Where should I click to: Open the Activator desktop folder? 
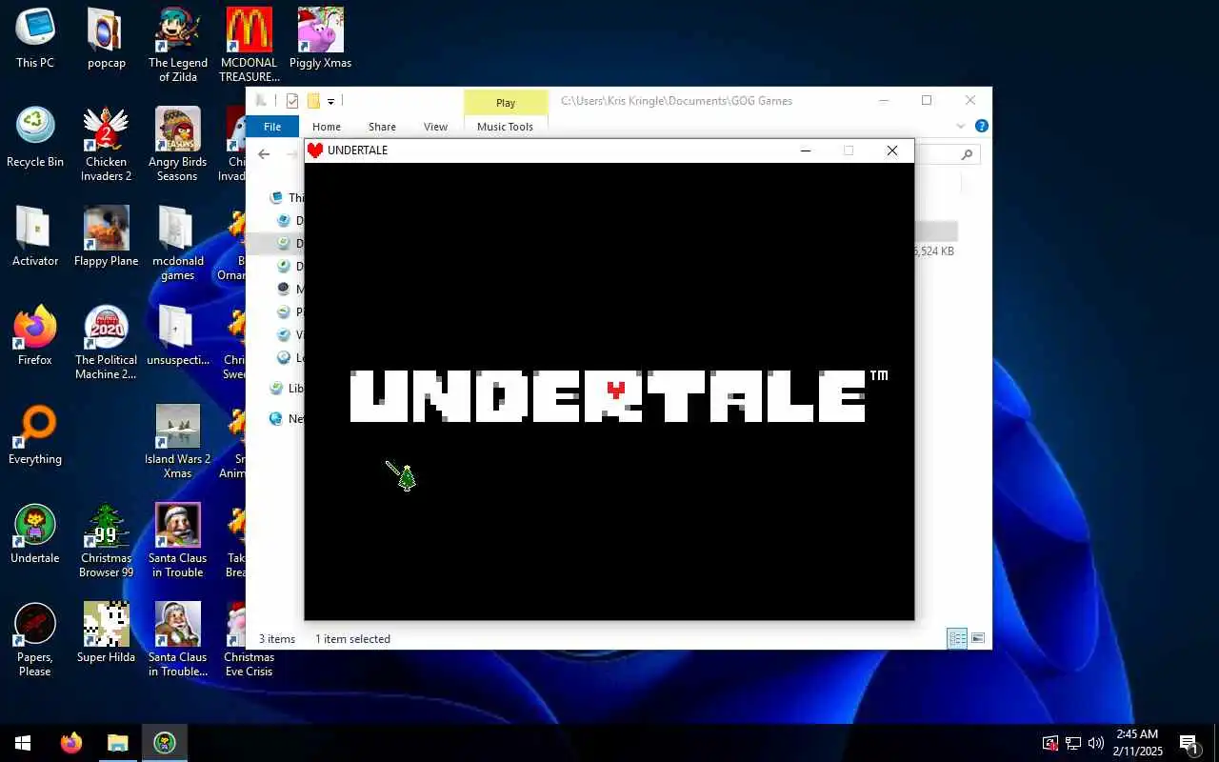35,237
